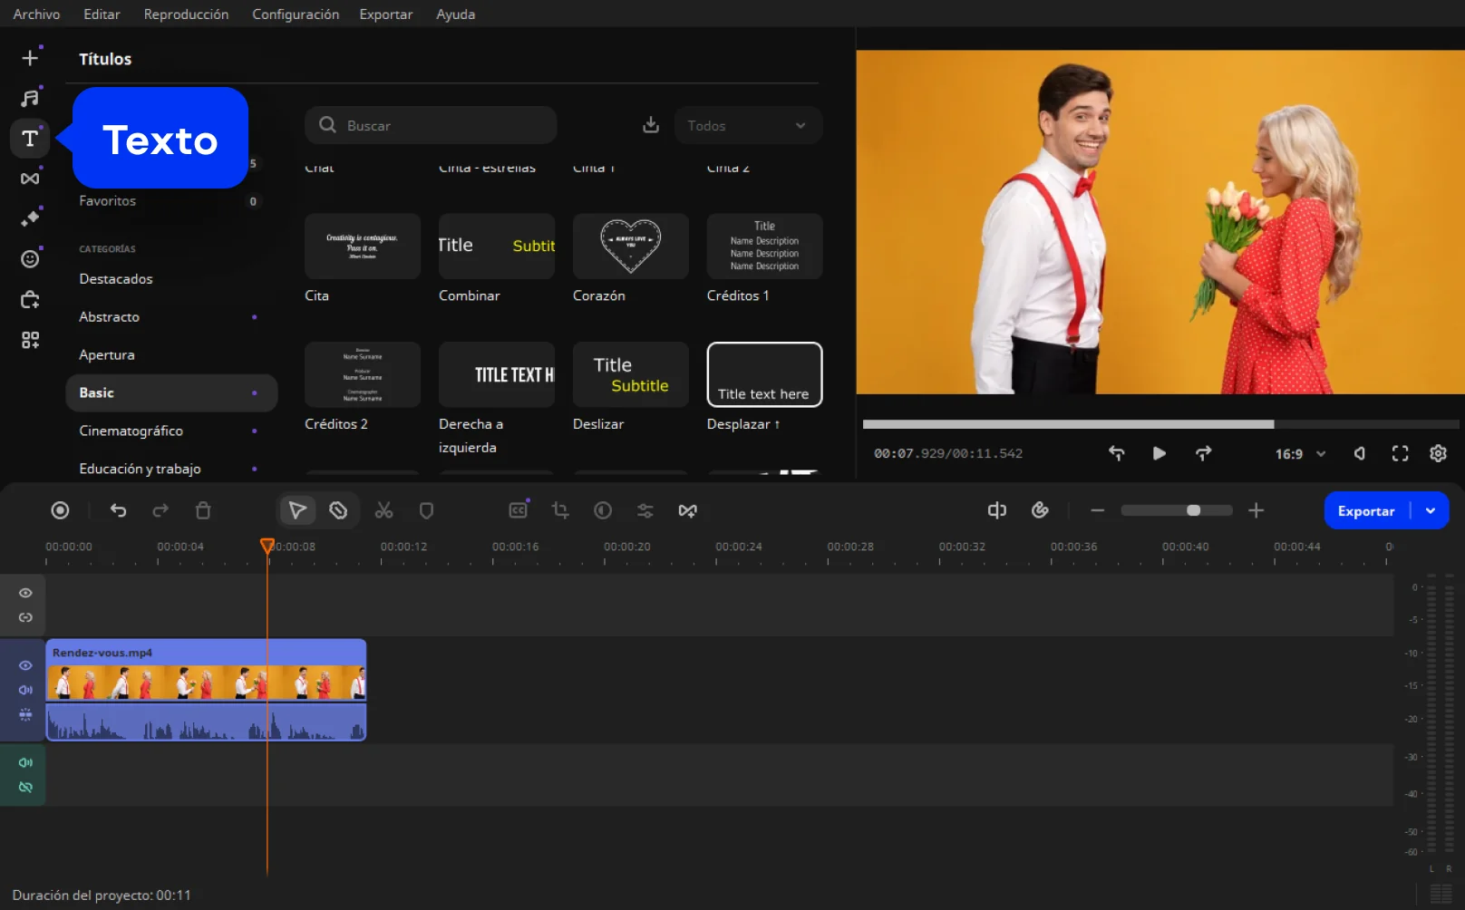Select the Cinematográfico category
1465x910 pixels.
(x=131, y=431)
